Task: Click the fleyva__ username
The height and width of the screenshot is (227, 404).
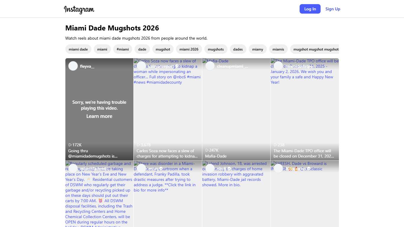Action: point(87,66)
